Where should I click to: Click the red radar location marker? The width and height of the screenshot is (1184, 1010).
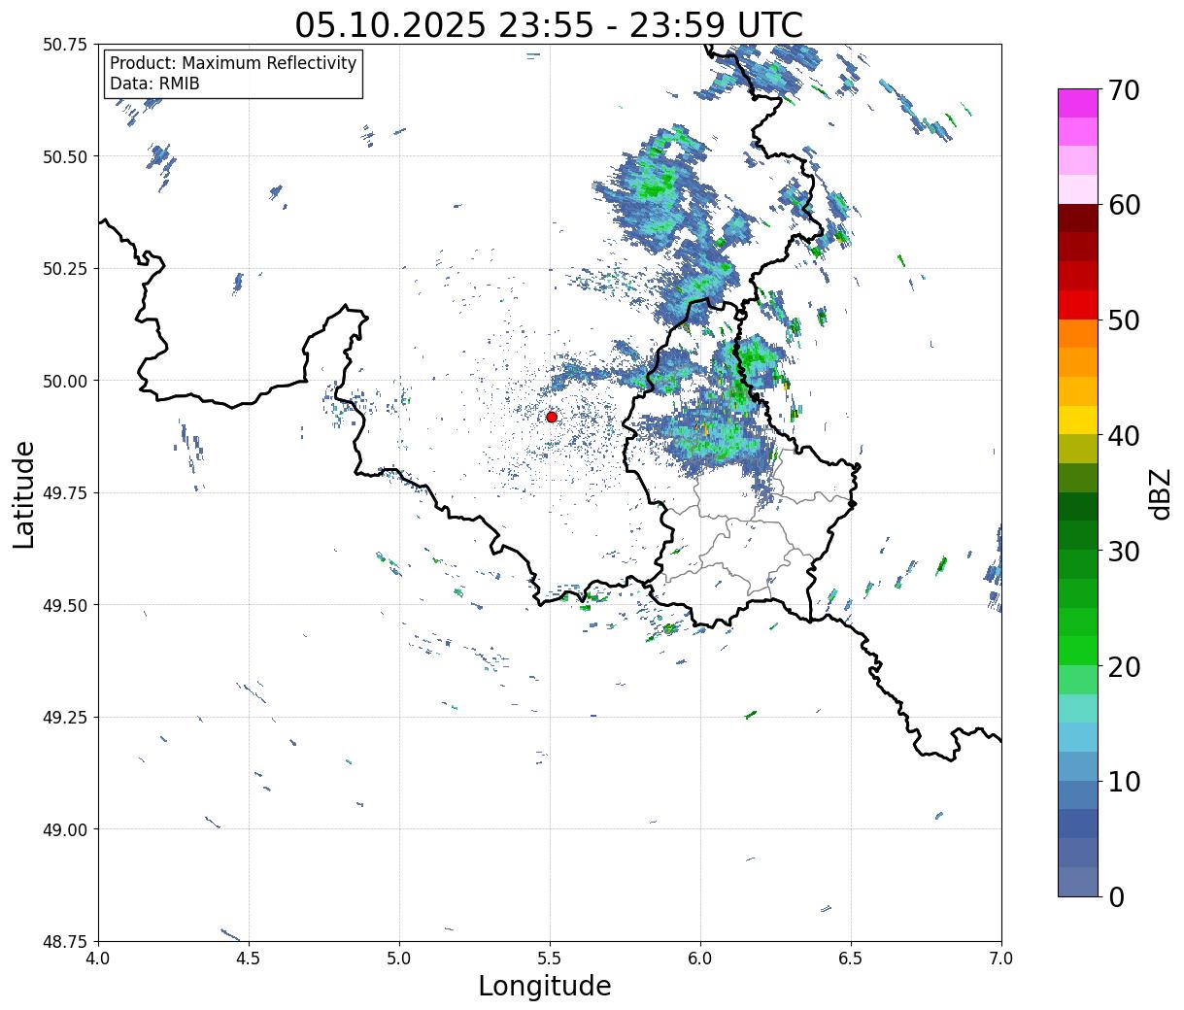[552, 417]
